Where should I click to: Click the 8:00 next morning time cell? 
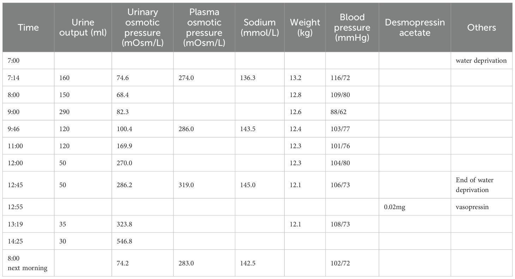tap(28, 263)
